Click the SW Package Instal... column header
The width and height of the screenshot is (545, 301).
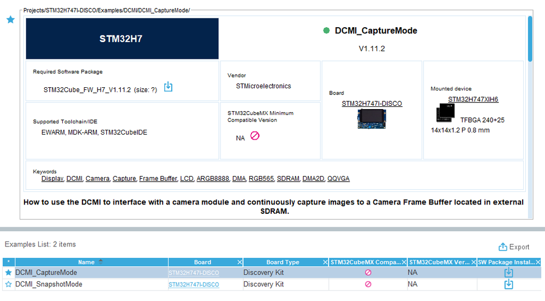pyautogui.click(x=506, y=262)
